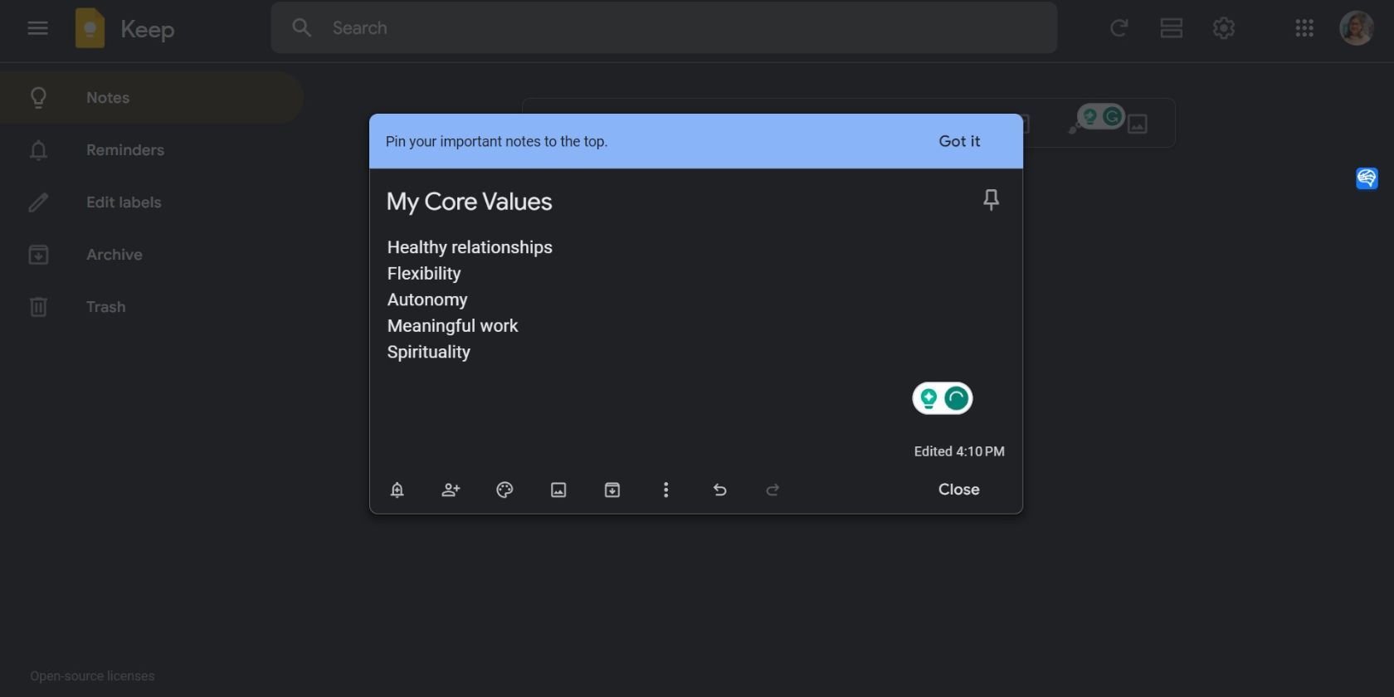Open the background options palette

(504, 490)
